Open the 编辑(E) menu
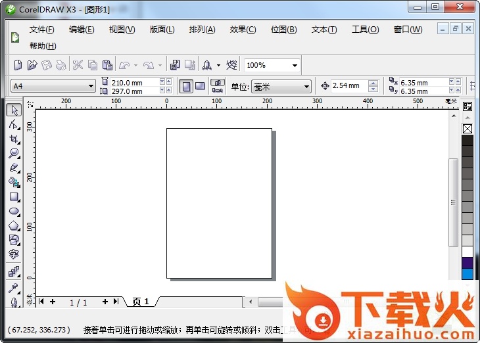 (82, 30)
